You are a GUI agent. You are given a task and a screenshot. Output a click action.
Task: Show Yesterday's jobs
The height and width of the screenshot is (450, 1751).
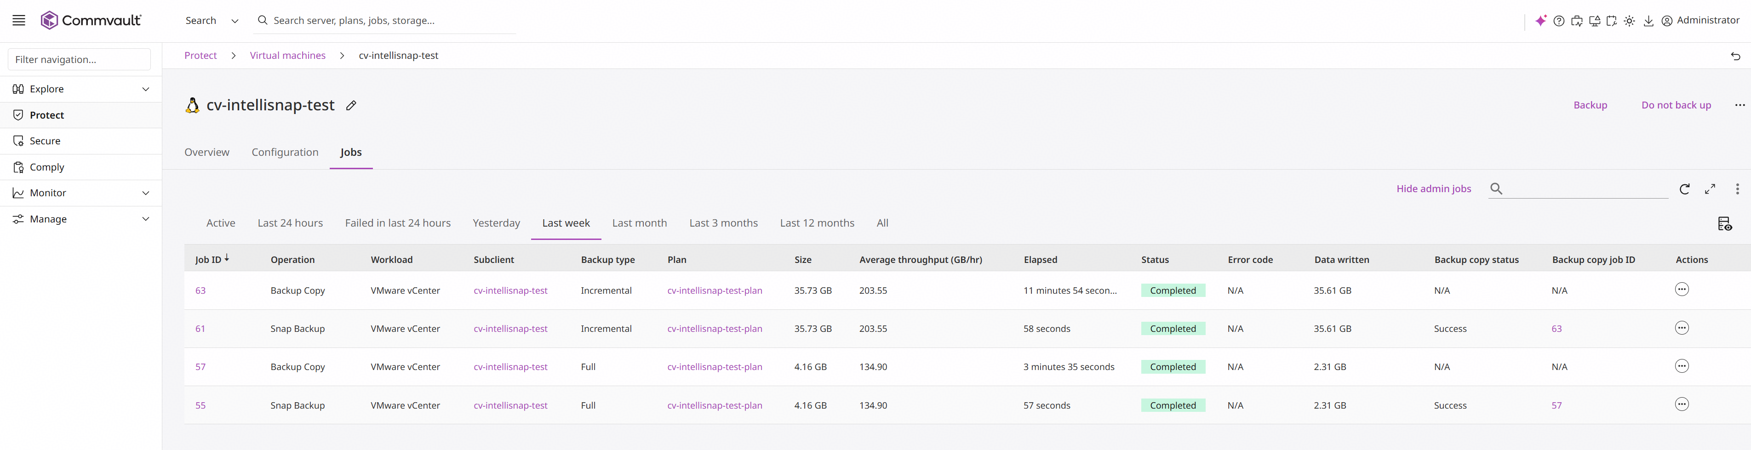[496, 223]
